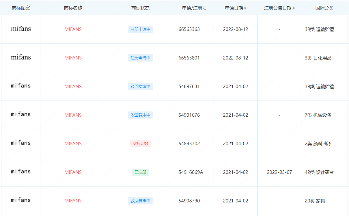Image resolution: width=349 pixels, height=216 pixels.
Task: Open the mifans logo image in row 54916669A
Action: point(21,172)
